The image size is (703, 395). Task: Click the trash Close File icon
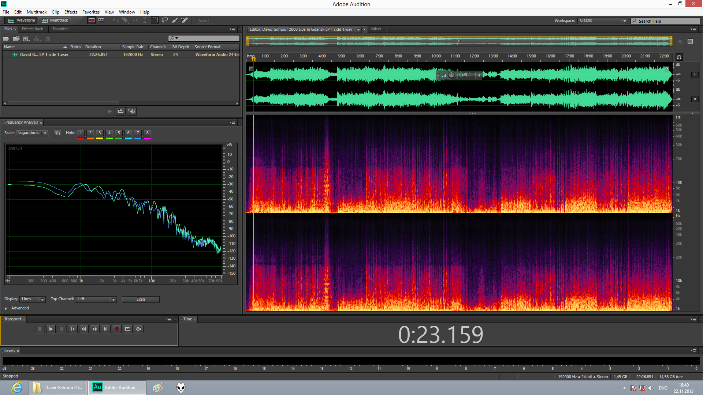(x=48, y=39)
